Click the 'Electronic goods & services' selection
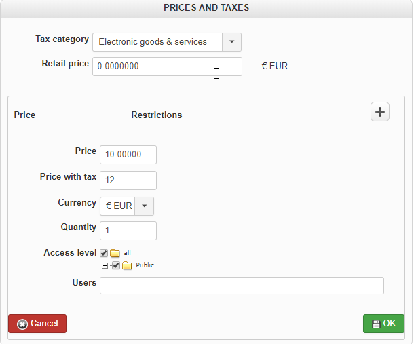 click(157, 42)
